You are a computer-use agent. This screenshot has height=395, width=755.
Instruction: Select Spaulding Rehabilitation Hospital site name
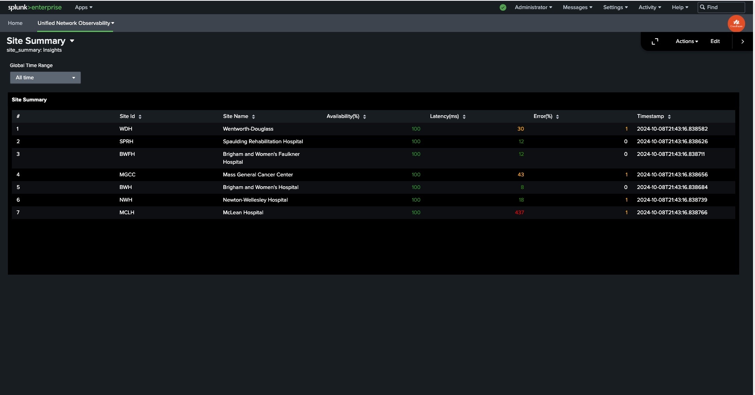pyautogui.click(x=263, y=142)
